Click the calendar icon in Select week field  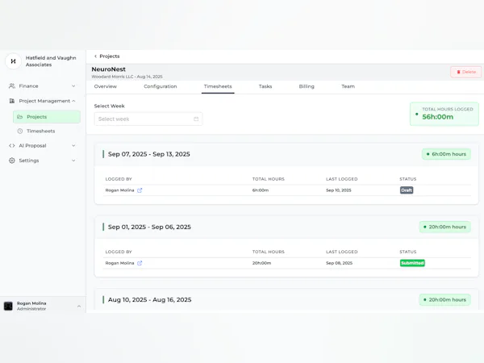(196, 119)
